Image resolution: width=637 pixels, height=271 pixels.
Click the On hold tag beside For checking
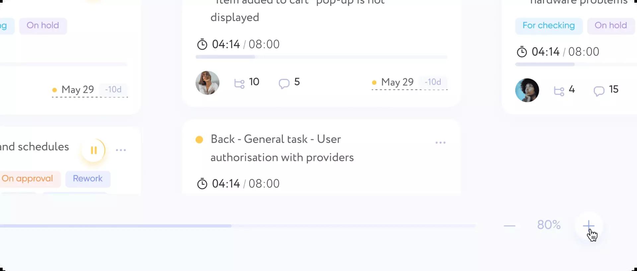(610, 26)
